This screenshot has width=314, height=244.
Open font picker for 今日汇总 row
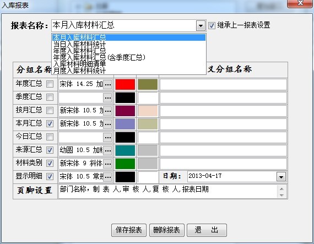point(108,137)
